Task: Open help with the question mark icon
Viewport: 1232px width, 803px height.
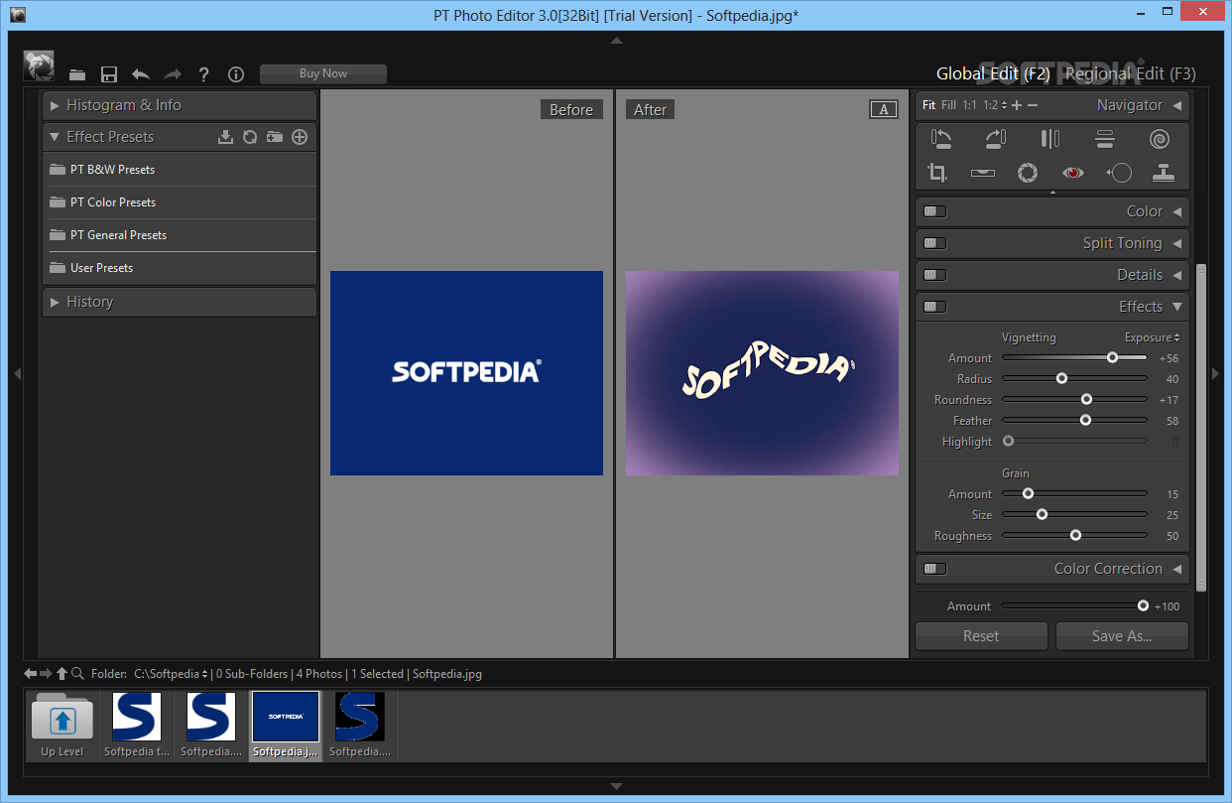Action: point(204,74)
